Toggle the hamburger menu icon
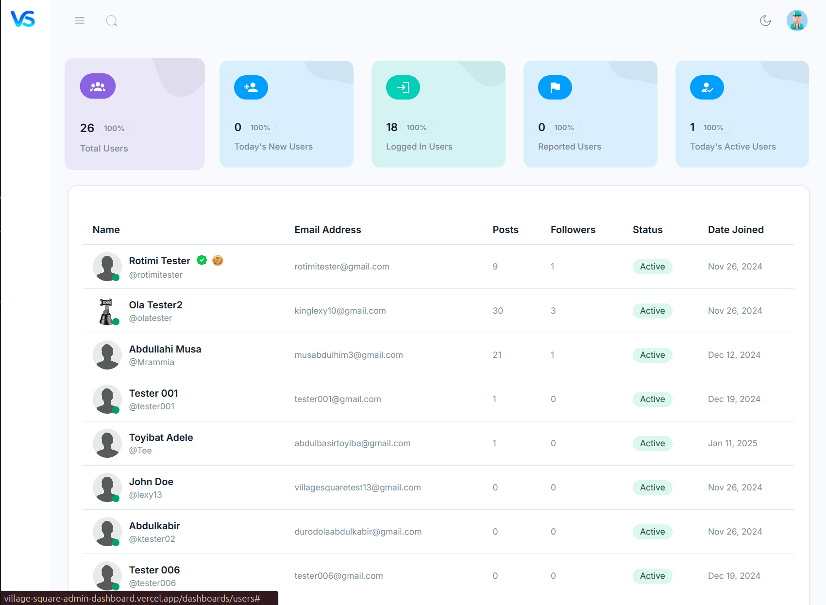Screen dimensions: 826x605 coord(80,20)
